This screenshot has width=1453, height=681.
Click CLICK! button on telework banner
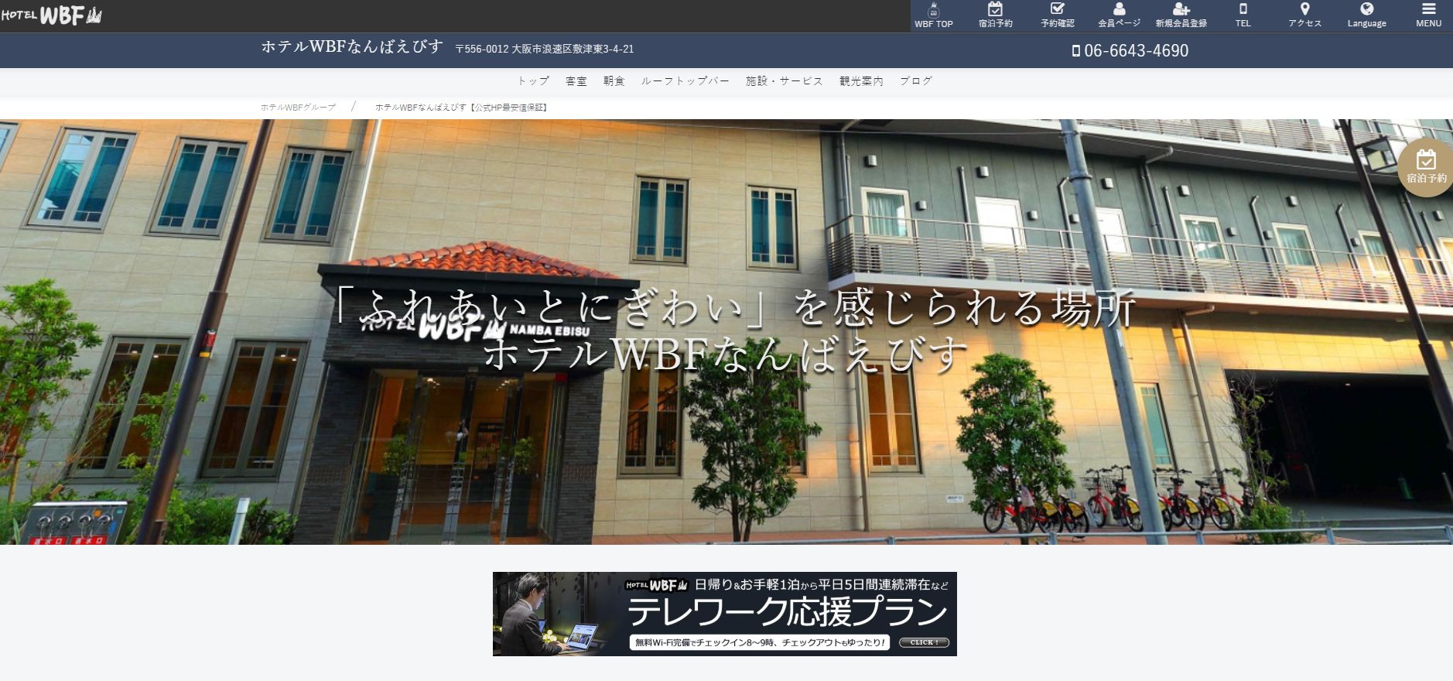coord(924,642)
